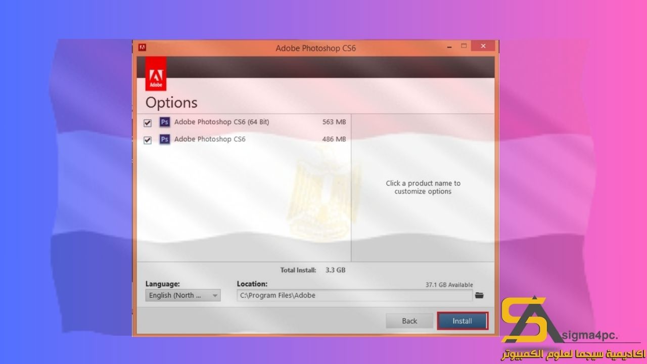647x364 pixels.
Task: Close the Adobe Photoshop CS6 installer window
Action: [x=483, y=47]
